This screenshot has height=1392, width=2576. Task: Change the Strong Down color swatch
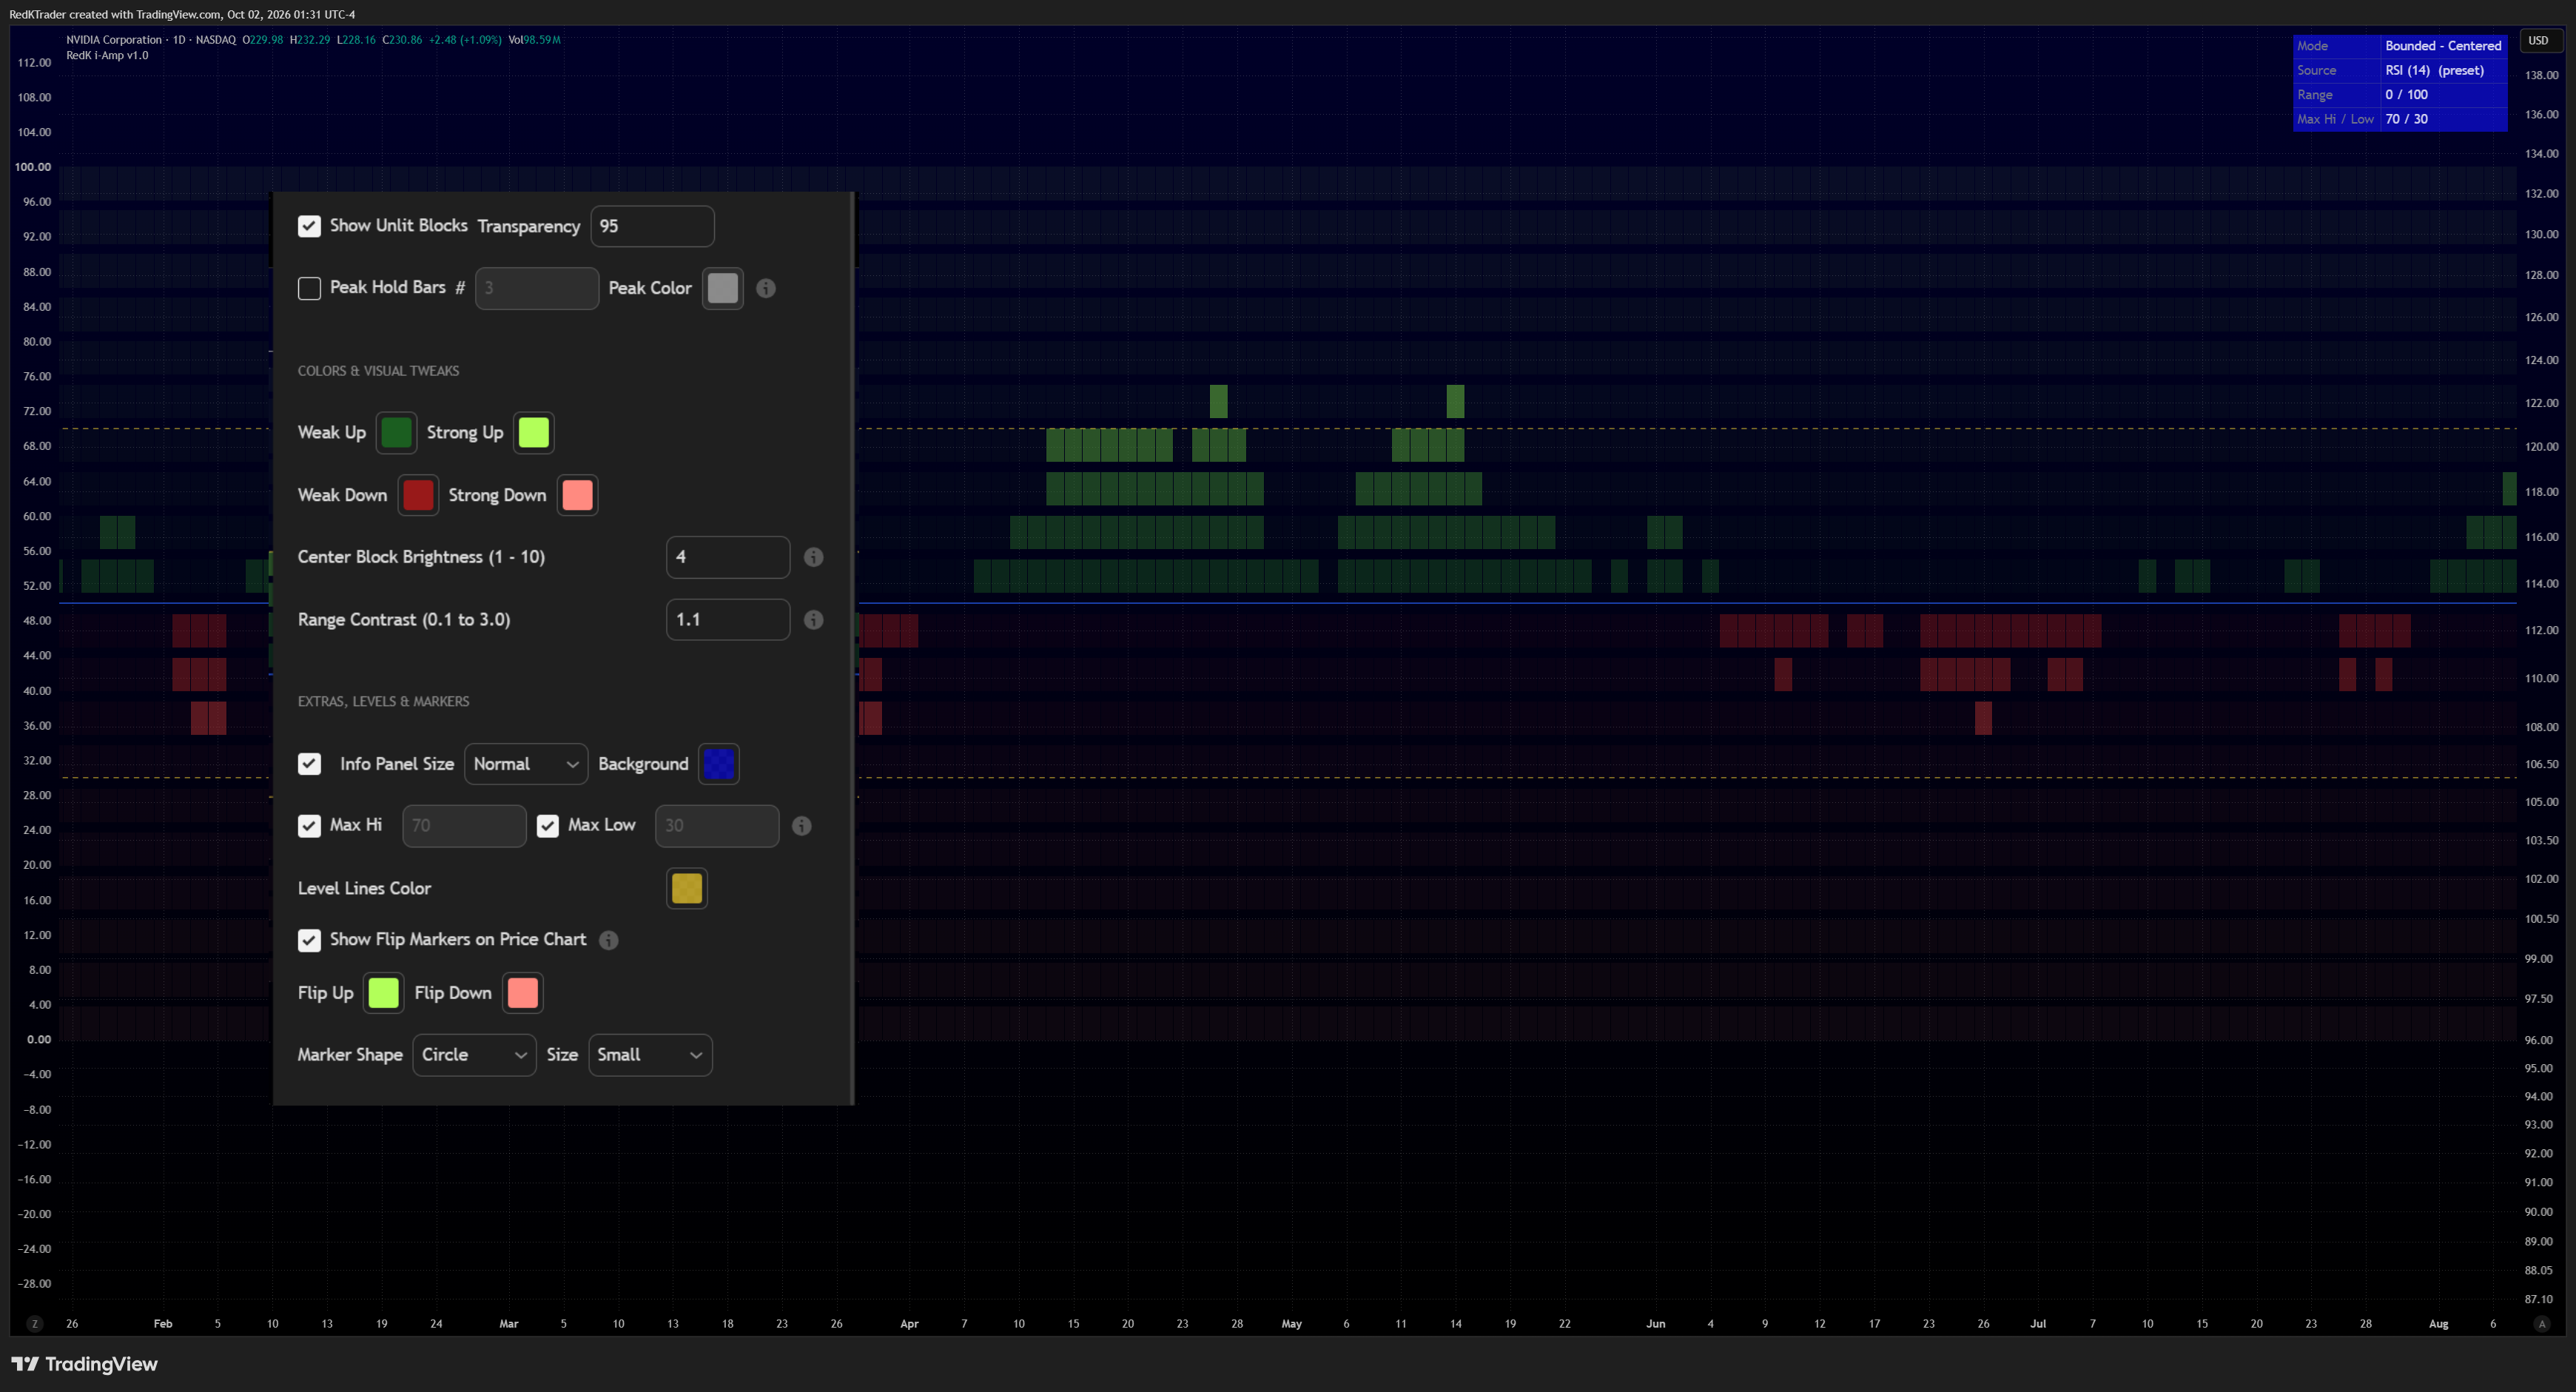tap(577, 495)
